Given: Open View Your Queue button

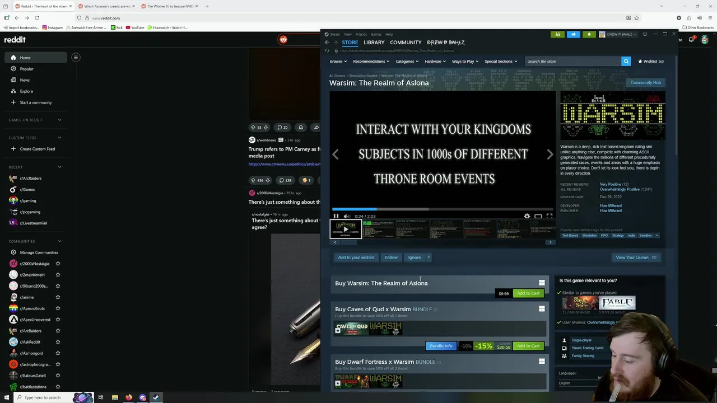Looking at the screenshot, I should [x=635, y=257].
